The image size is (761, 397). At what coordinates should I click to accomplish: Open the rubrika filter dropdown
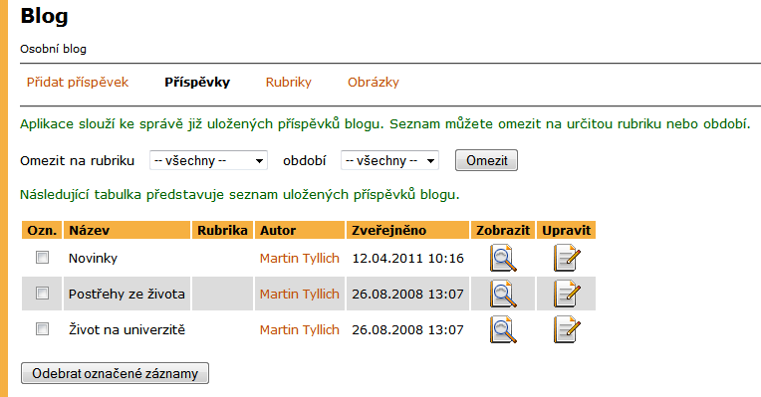[x=209, y=160]
